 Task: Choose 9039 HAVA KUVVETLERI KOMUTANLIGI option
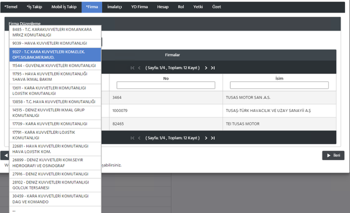pos(55,43)
